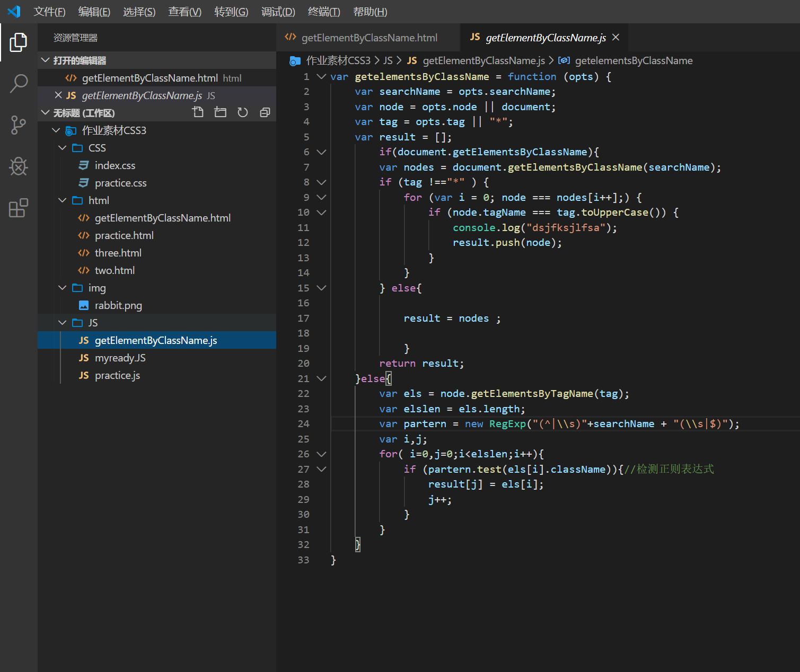Open index.css from the file tree

(x=157, y=165)
